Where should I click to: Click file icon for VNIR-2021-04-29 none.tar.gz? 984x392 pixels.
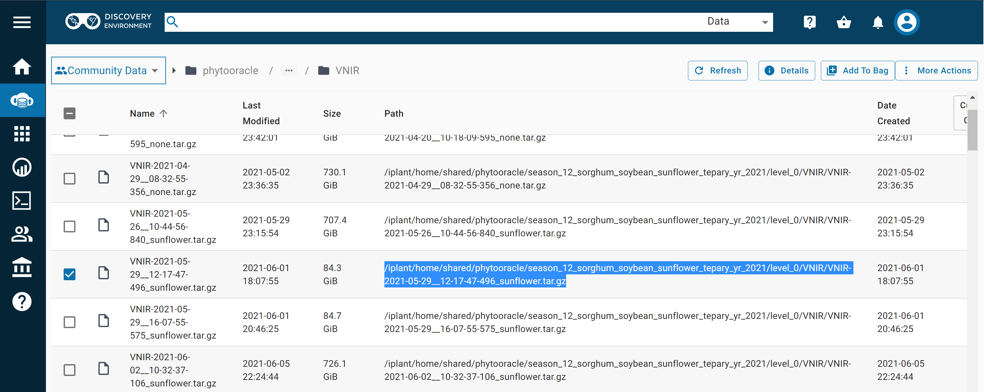[104, 178]
